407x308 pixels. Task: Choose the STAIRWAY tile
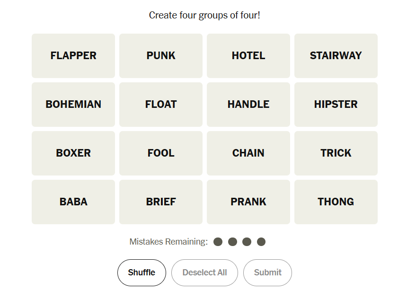(336, 56)
